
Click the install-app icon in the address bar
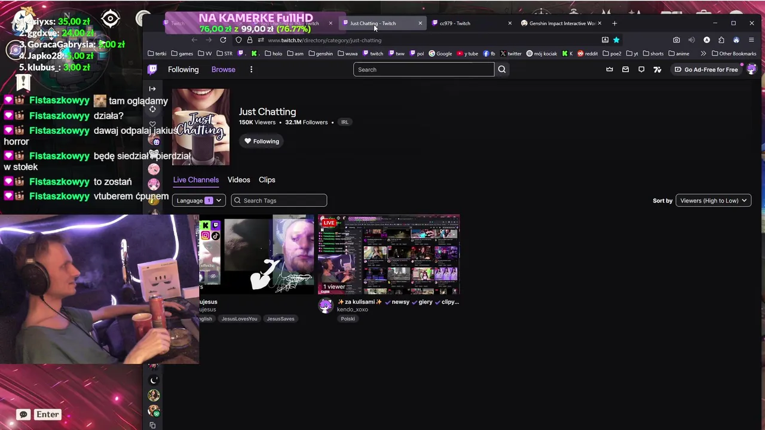pos(605,40)
